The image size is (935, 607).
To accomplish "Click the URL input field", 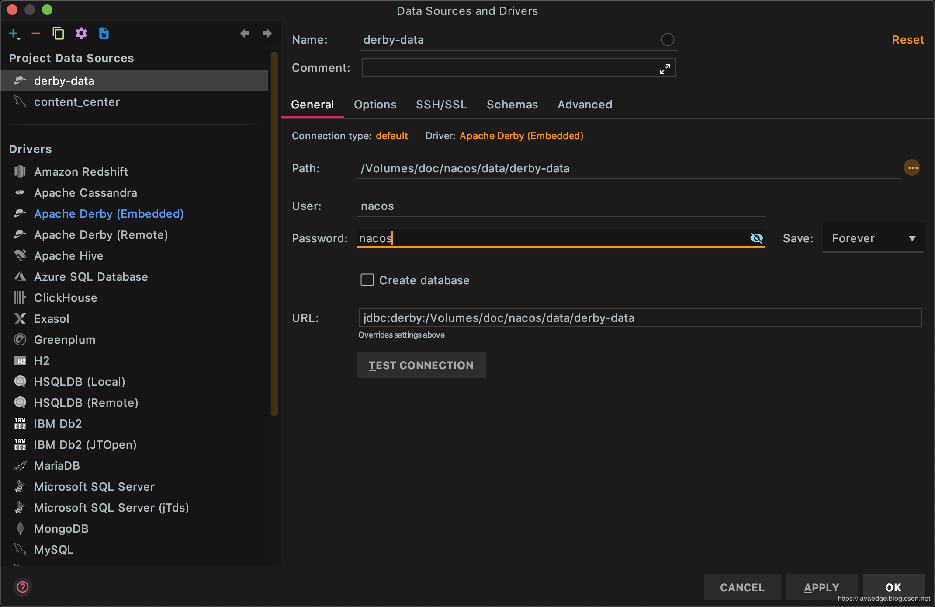I will tap(640, 318).
